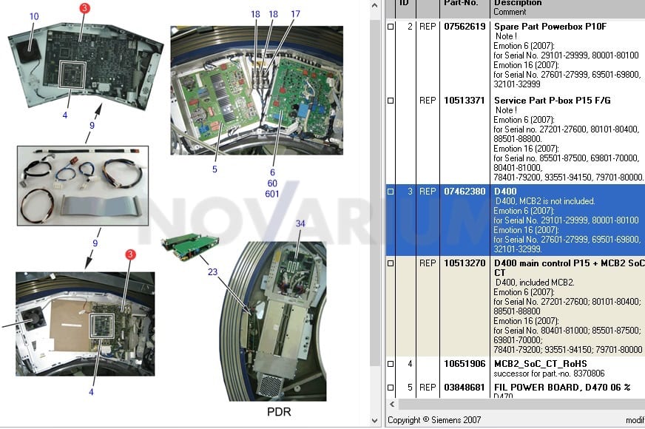The image size is (645, 429).
Task: Tick the checkbox for FIL POWER BOARD row
Action: (391, 388)
